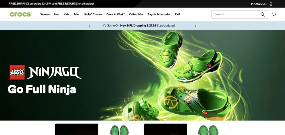
Task: Click the Crocs logo
Action: coord(21,14)
